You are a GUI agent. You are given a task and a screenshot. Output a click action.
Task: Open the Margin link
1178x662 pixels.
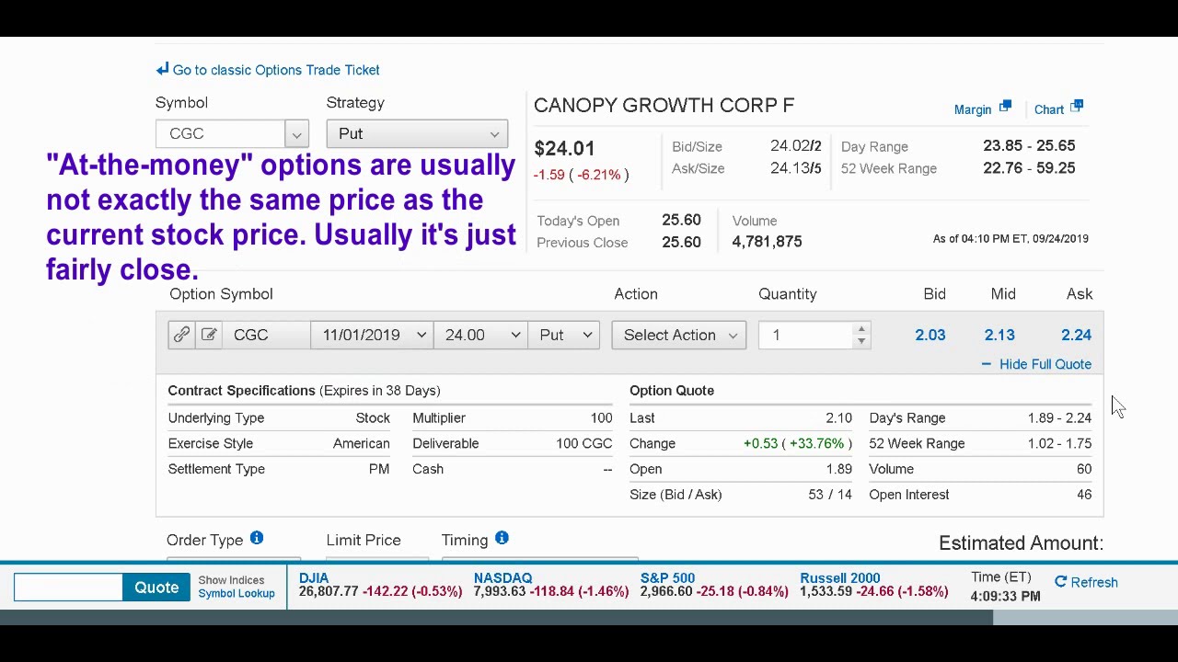point(973,109)
